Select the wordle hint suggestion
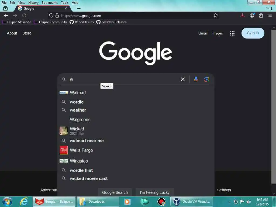 pyautogui.click(x=136, y=170)
